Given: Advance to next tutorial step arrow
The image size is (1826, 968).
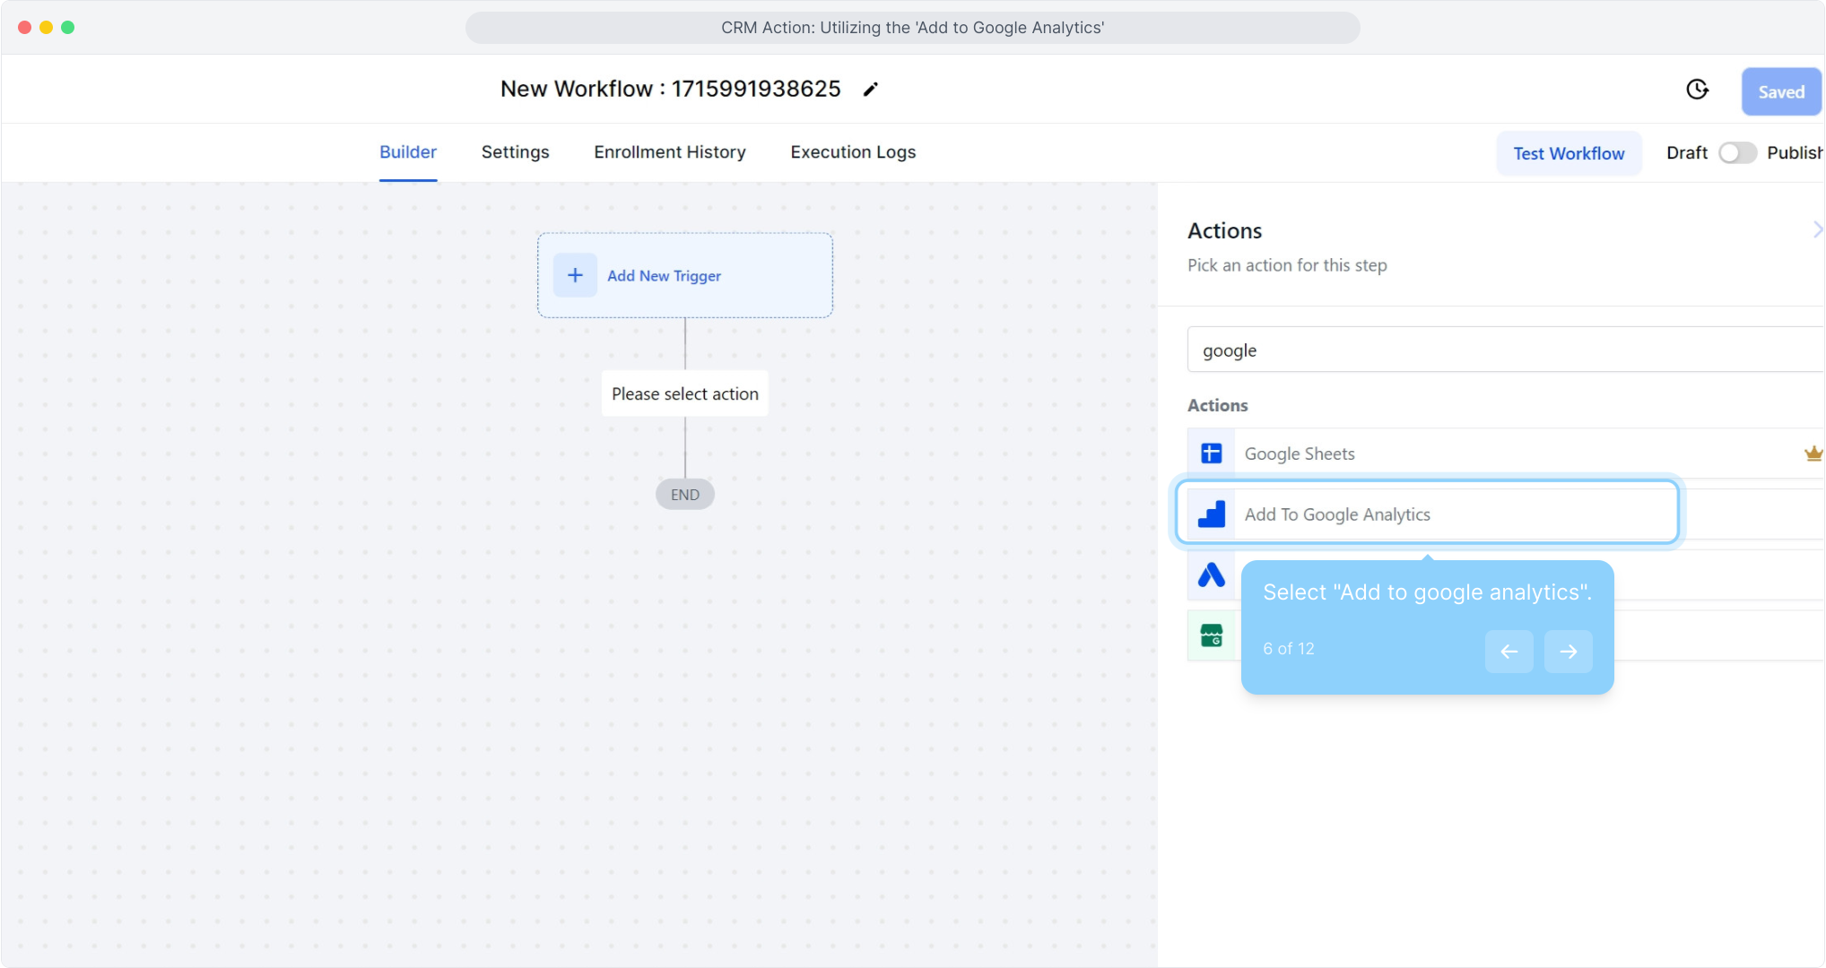Looking at the screenshot, I should (1568, 652).
